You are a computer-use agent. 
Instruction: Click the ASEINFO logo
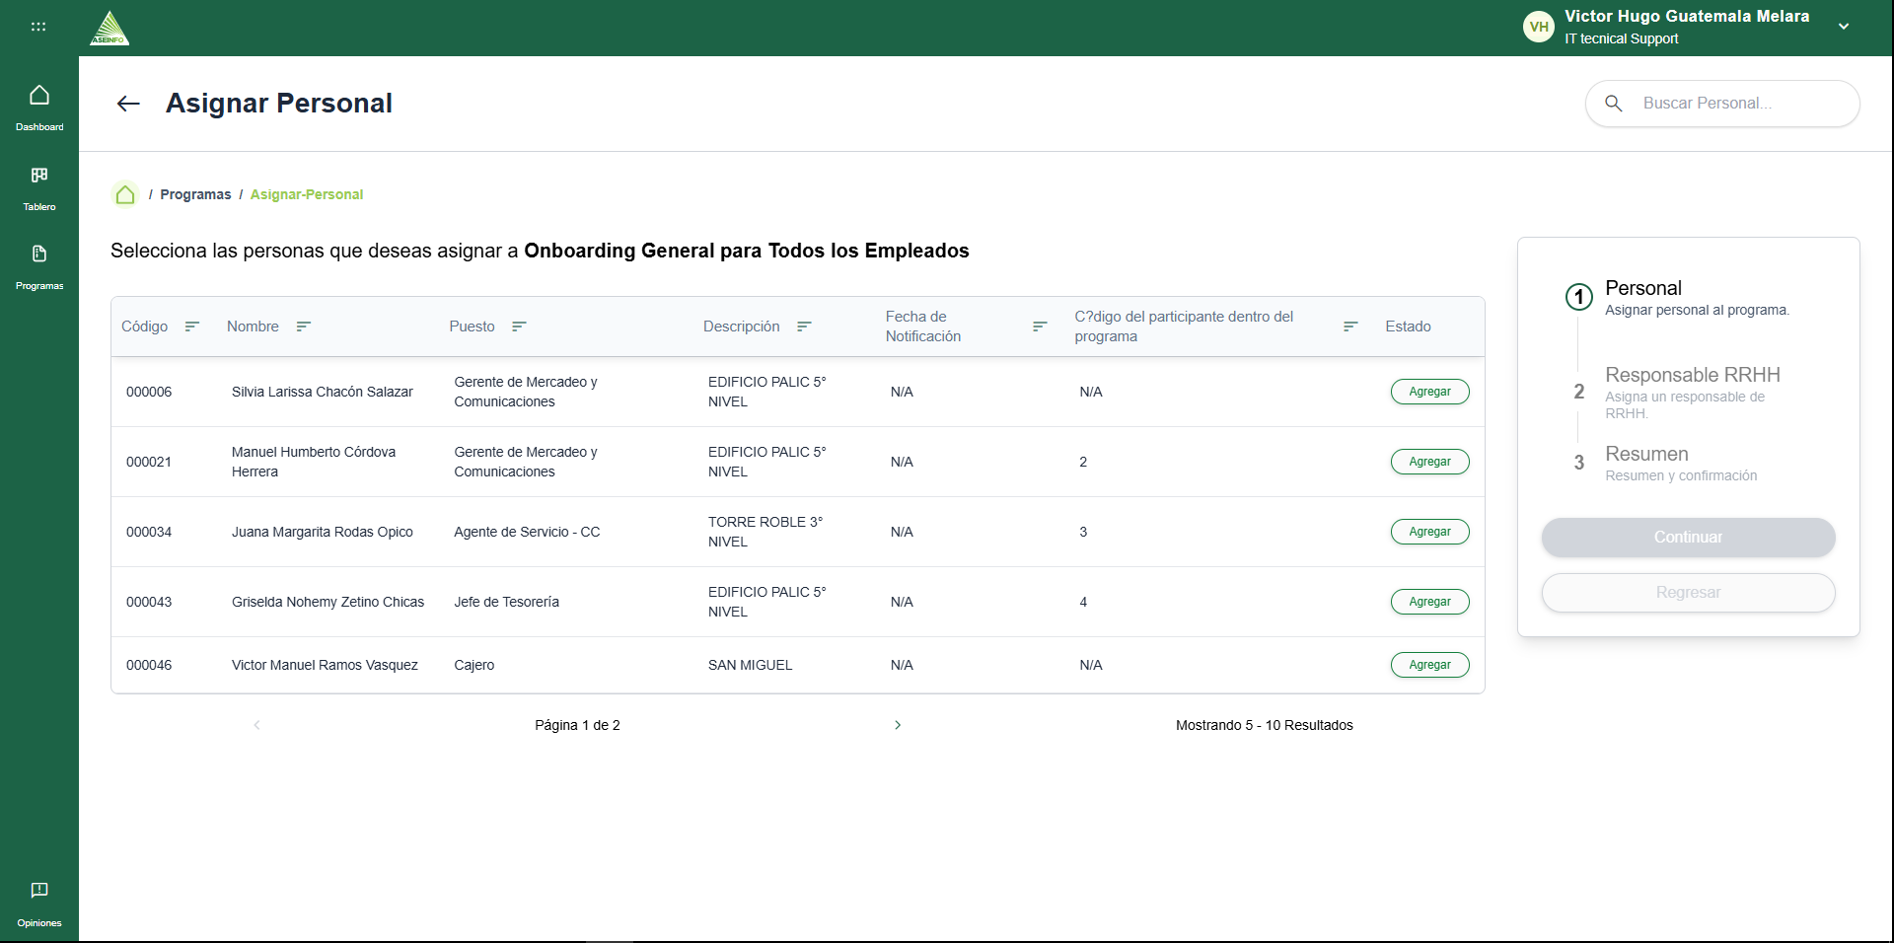109,28
